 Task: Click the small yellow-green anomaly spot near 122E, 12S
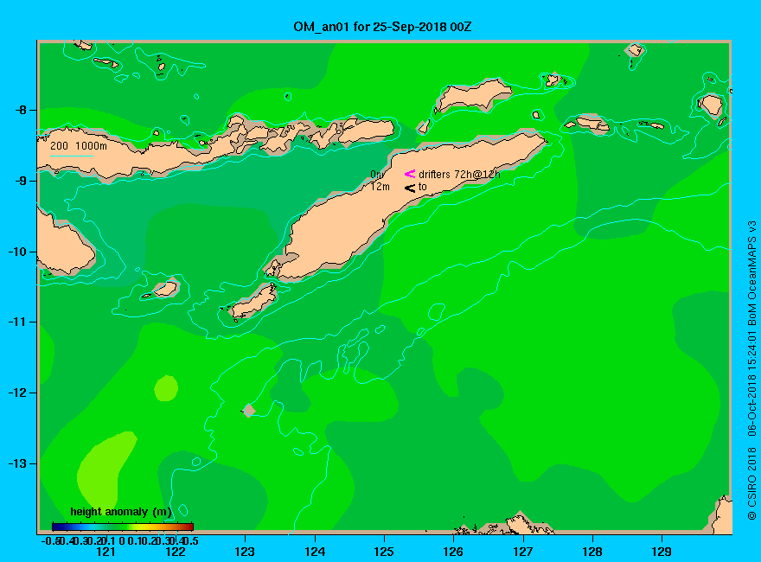tap(166, 387)
